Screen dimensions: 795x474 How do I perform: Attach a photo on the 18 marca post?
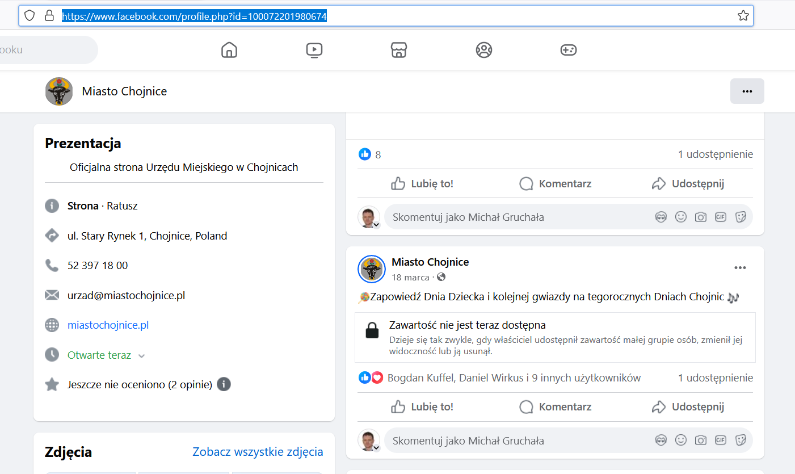point(700,441)
